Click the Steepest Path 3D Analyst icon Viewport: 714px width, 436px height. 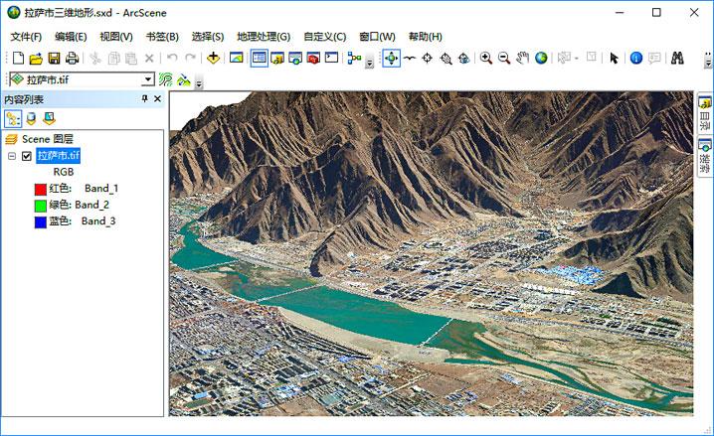(x=184, y=80)
